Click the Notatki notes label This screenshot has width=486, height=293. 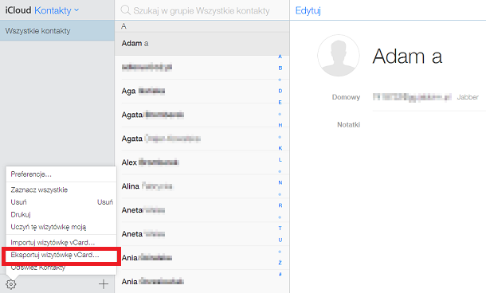click(x=349, y=124)
